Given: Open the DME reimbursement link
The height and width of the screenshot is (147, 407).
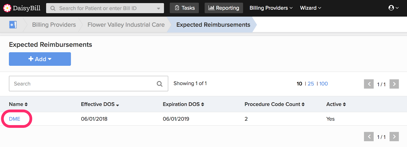Looking at the screenshot, I should pyautogui.click(x=14, y=119).
